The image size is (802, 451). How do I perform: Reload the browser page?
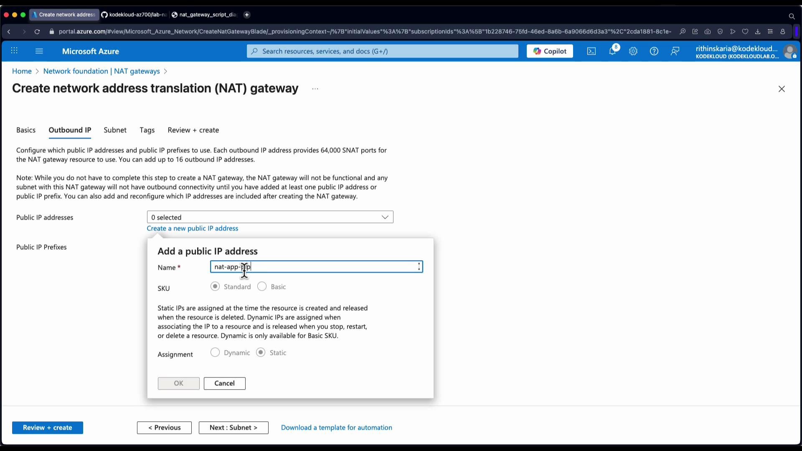point(37,32)
